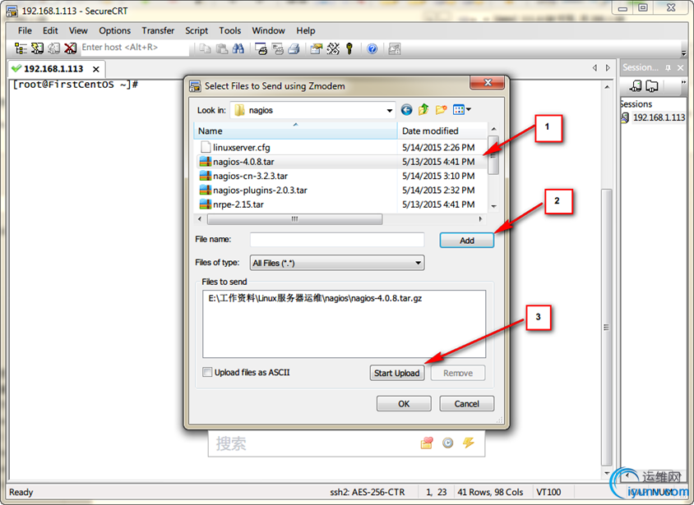Screen dimensions: 694x505
Task: Close the 192.168.1.113 session tab
Action: coord(95,69)
